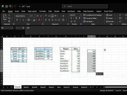The height and width of the screenshot is (95, 127).
Task: Toggle Bottom Align button
Action: point(52,16)
